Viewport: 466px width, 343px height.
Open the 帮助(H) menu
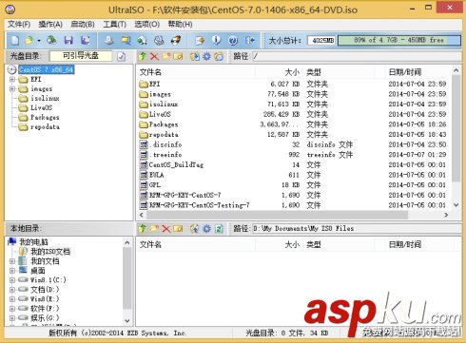pos(180,24)
